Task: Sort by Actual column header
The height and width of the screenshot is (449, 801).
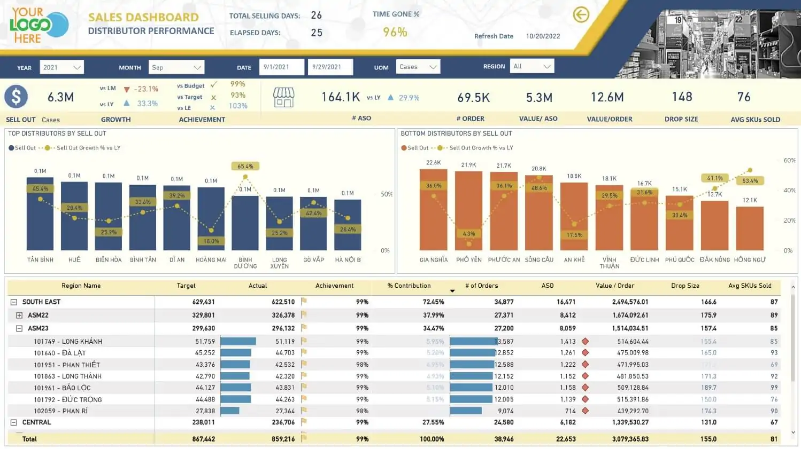Action: [258, 286]
